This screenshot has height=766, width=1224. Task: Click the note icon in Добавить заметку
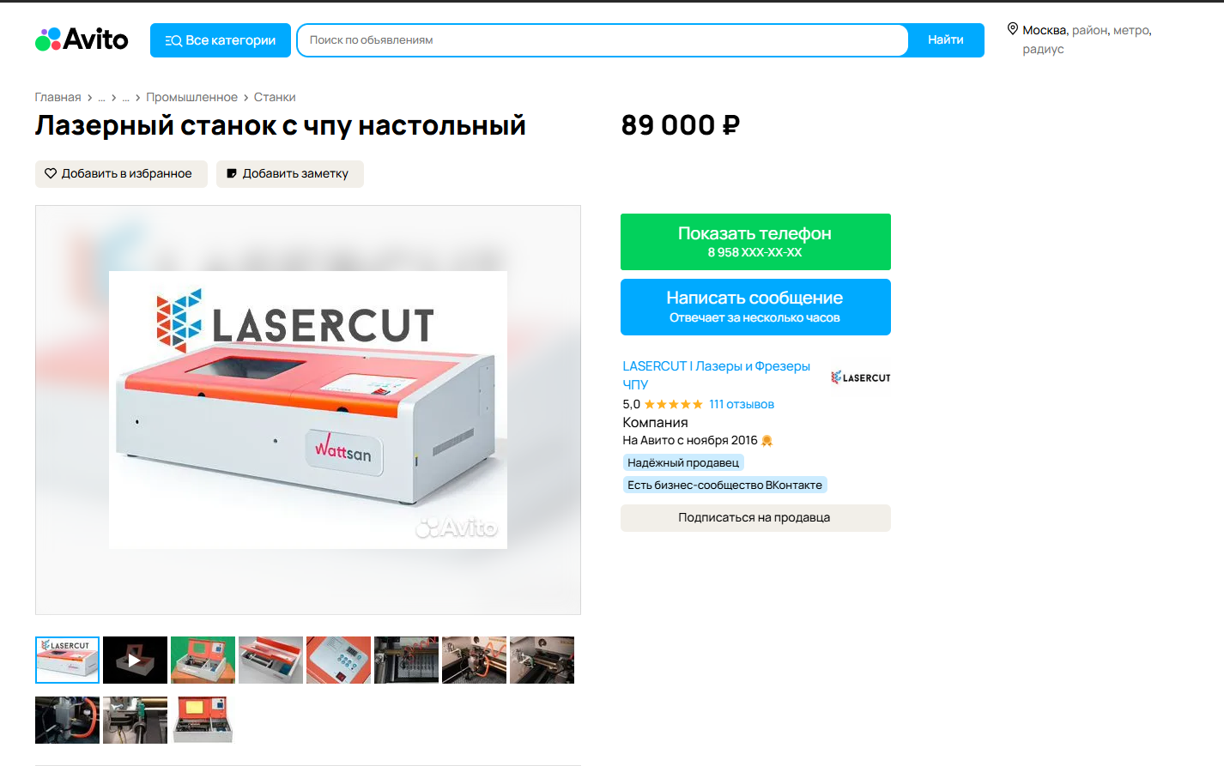(232, 173)
